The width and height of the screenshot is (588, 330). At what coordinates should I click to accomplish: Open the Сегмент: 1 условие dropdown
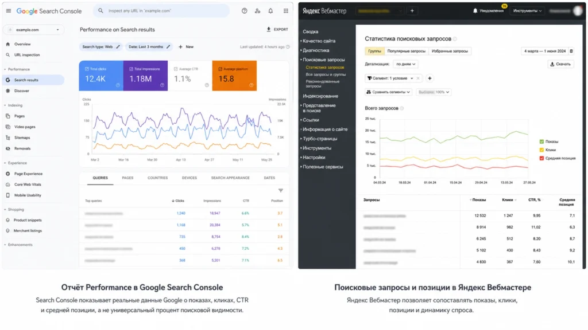click(x=390, y=78)
